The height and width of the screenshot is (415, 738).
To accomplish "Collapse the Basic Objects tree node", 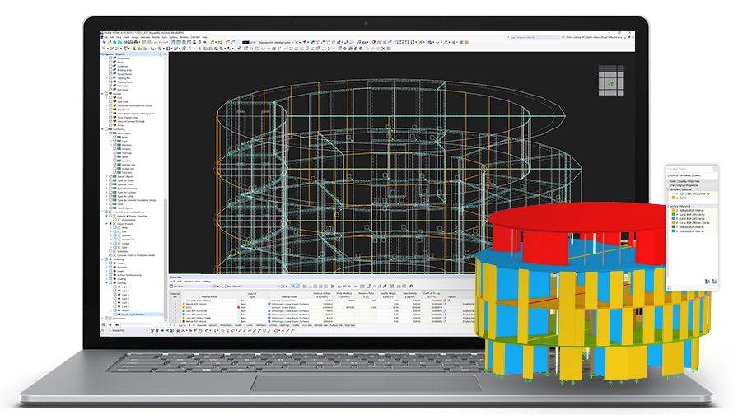I will 106,133.
